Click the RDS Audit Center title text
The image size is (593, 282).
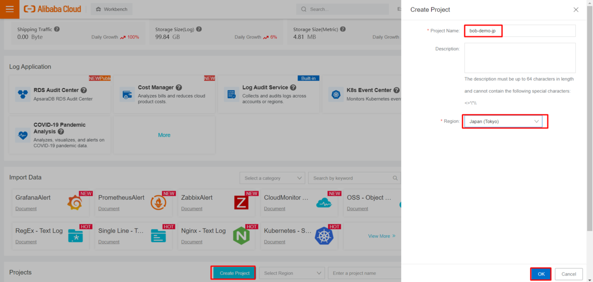tap(56, 90)
